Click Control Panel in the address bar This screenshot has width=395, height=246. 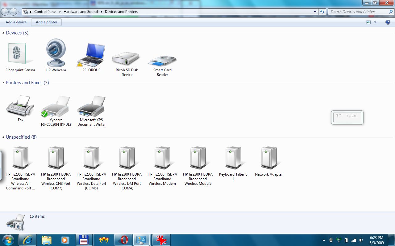point(45,11)
